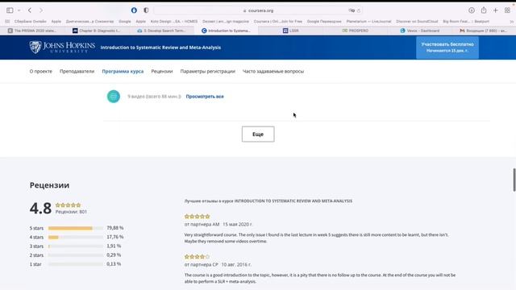This screenshot has height=290, width=516.
Task: Click the reviewer line от партнера AM
Action: [218, 224]
